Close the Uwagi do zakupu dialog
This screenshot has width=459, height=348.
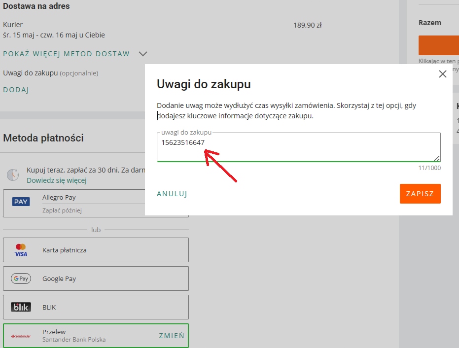[443, 74]
